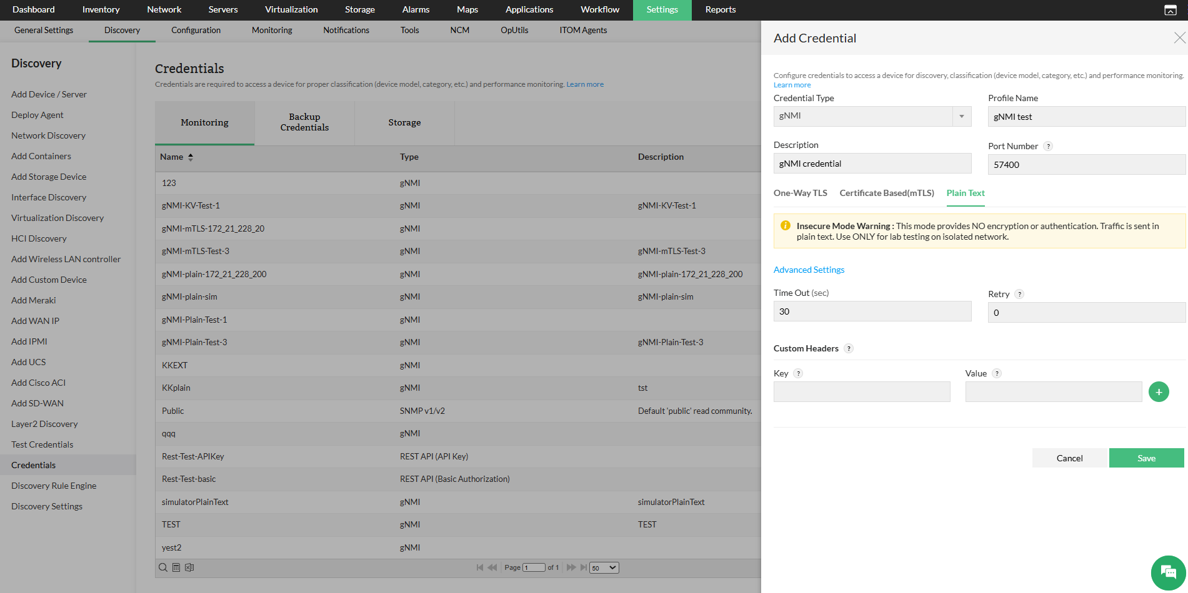1188x593 pixels.
Task: Select the Monitoring credentials tab
Action: click(204, 122)
